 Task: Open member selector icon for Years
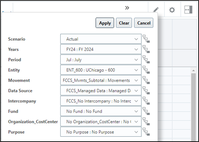146,49
